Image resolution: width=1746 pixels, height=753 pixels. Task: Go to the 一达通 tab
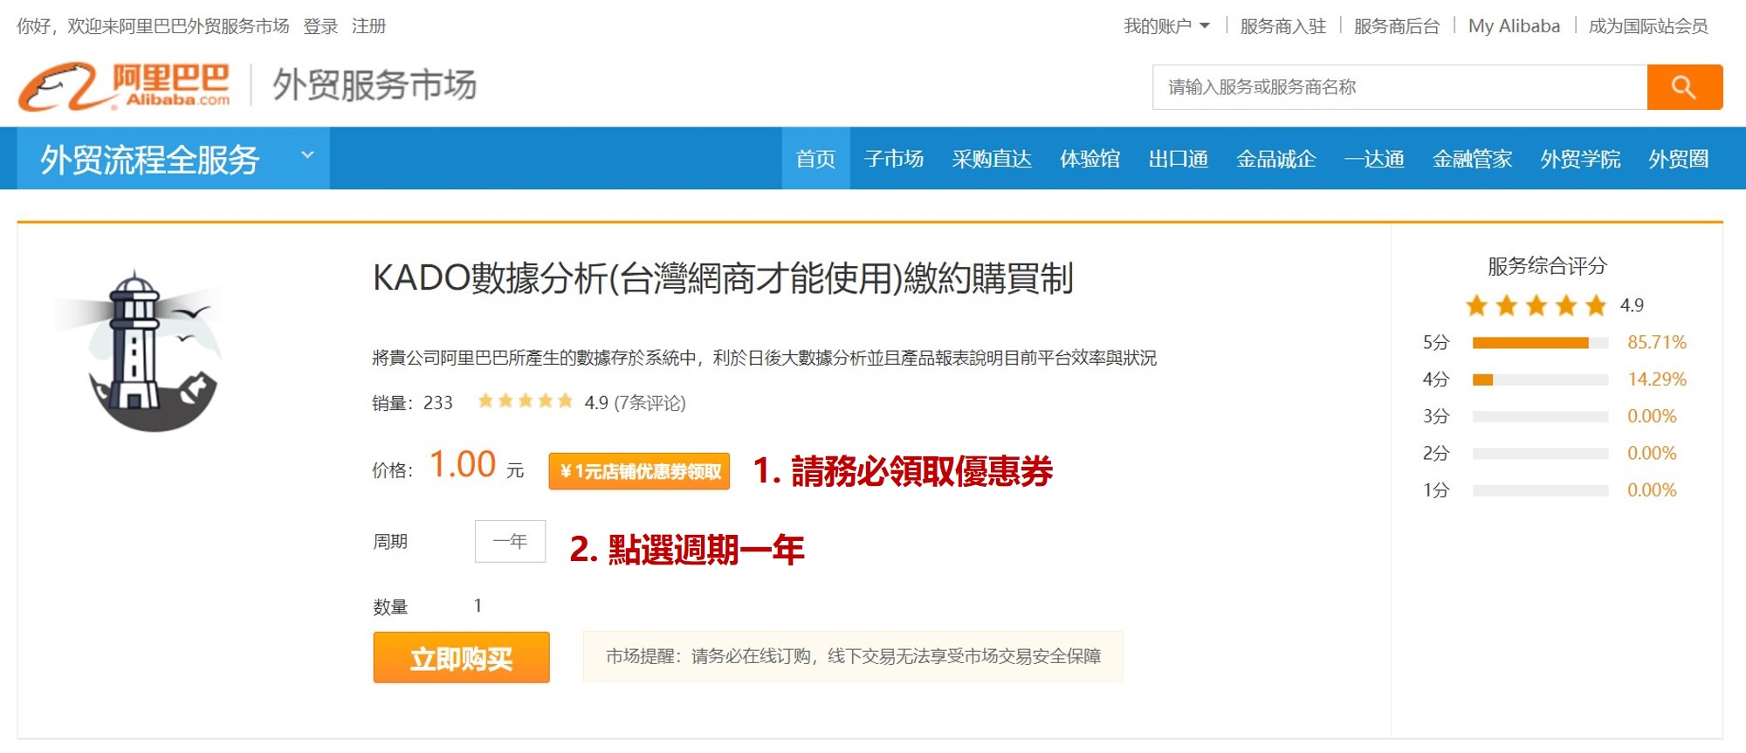coord(1374,159)
